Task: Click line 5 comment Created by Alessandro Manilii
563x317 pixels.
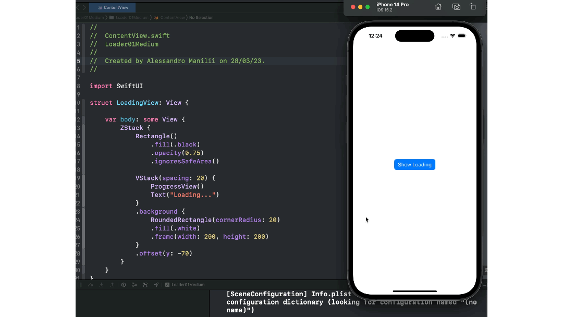Action: click(177, 61)
